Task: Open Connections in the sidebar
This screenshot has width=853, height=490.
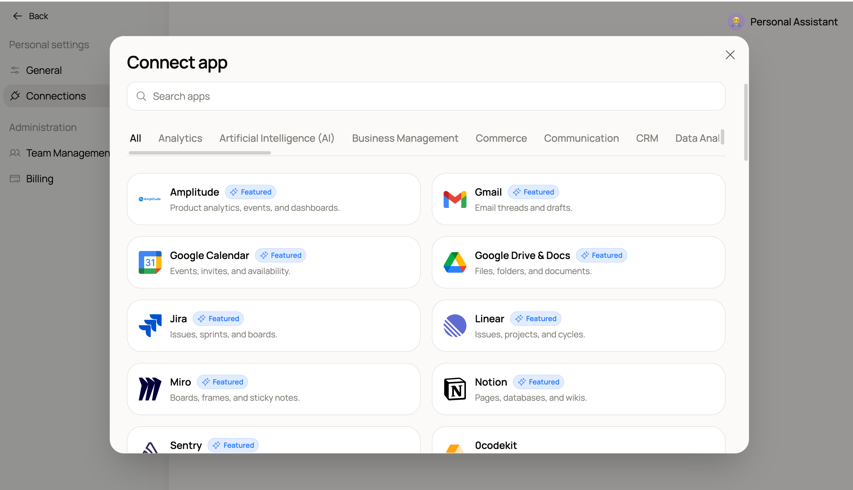Action: [56, 96]
